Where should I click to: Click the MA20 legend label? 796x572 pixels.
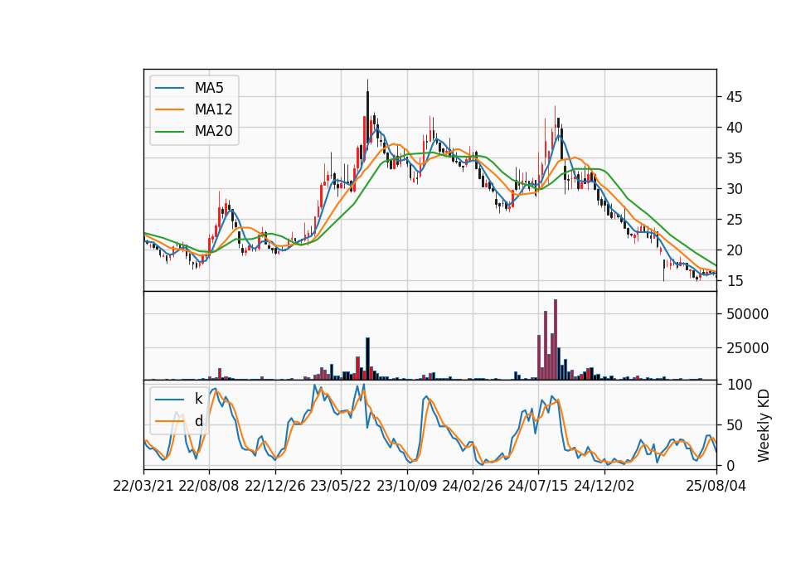point(213,131)
